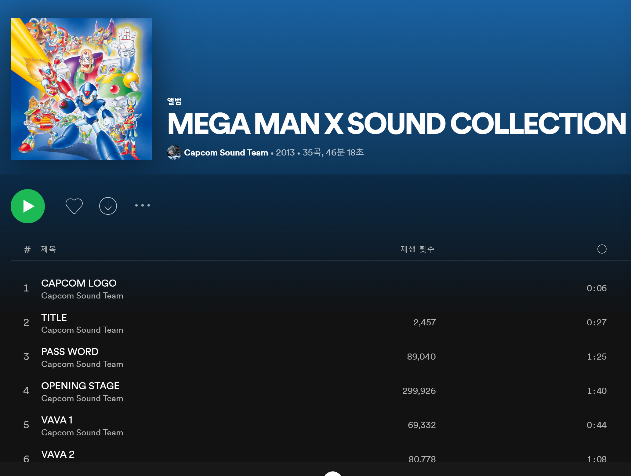Download the album with the arrow icon
Screen dimensions: 631x476
tap(108, 206)
